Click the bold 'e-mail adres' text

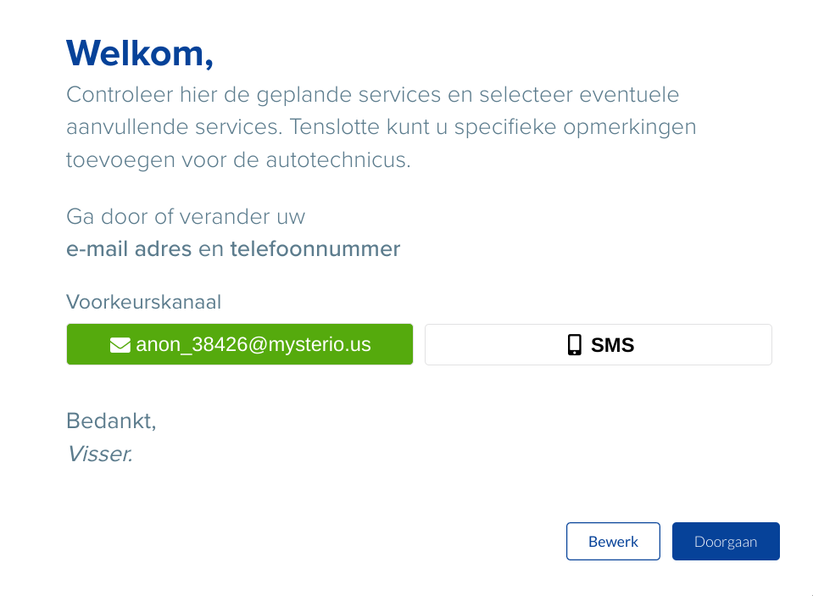[x=129, y=249]
